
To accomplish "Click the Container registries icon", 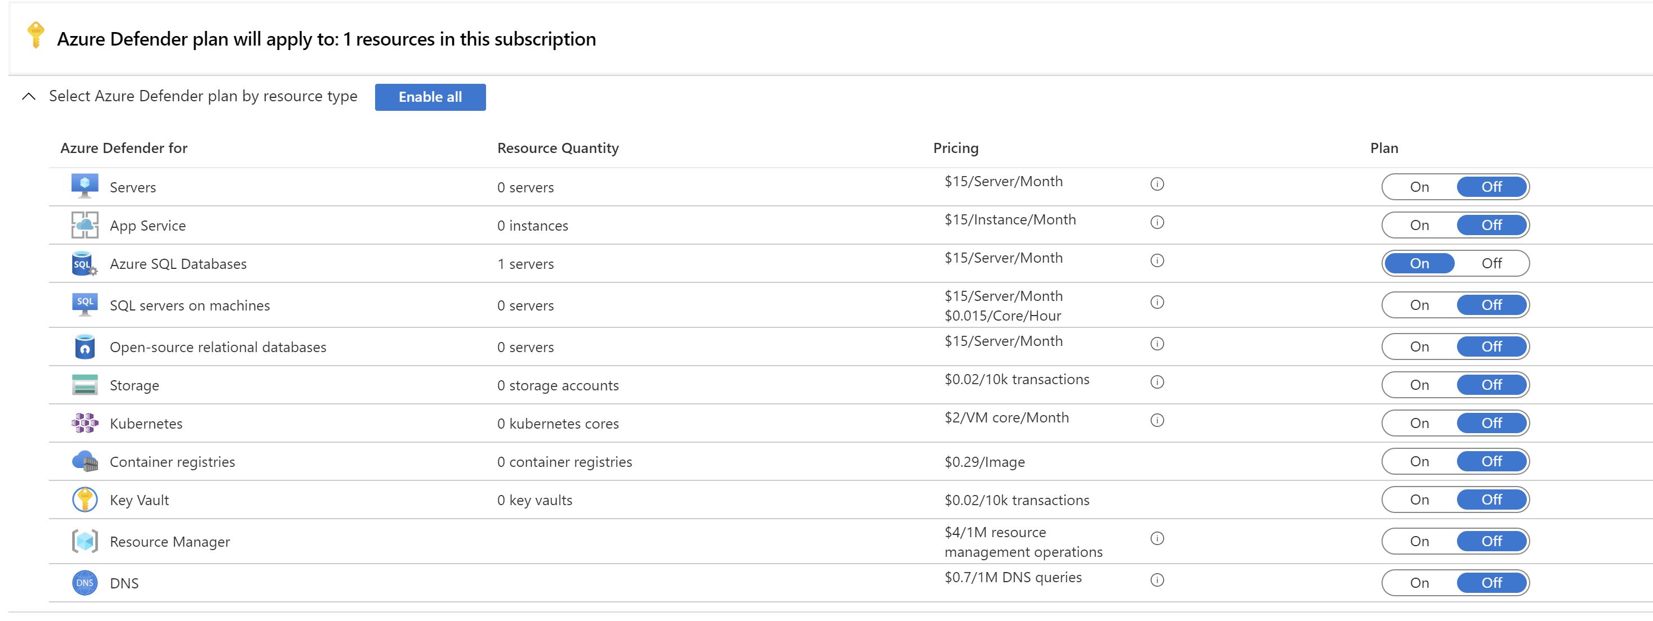I will 84,461.
